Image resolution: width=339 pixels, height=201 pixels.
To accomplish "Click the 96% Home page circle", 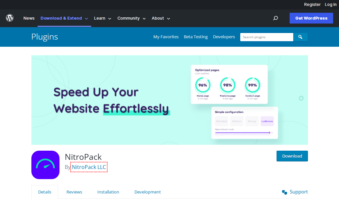I will click(x=203, y=85).
